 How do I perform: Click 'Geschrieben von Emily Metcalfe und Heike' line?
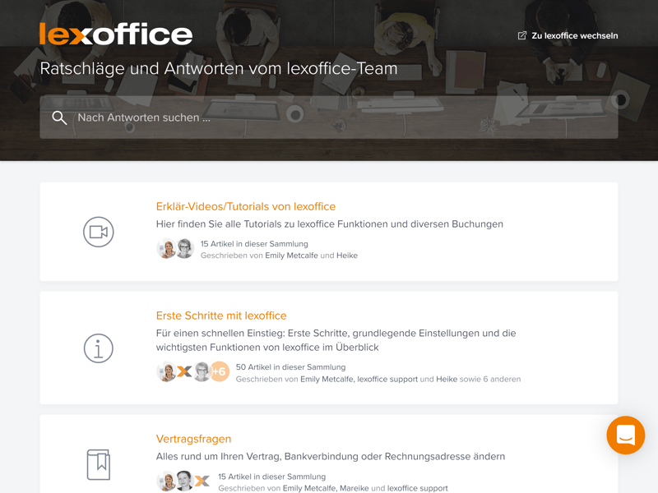[279, 256]
